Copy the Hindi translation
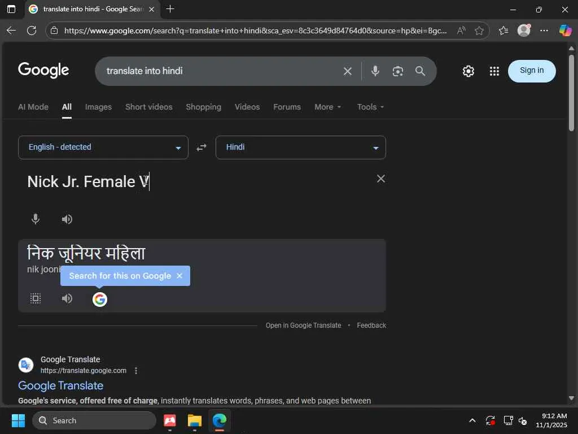 [36, 298]
